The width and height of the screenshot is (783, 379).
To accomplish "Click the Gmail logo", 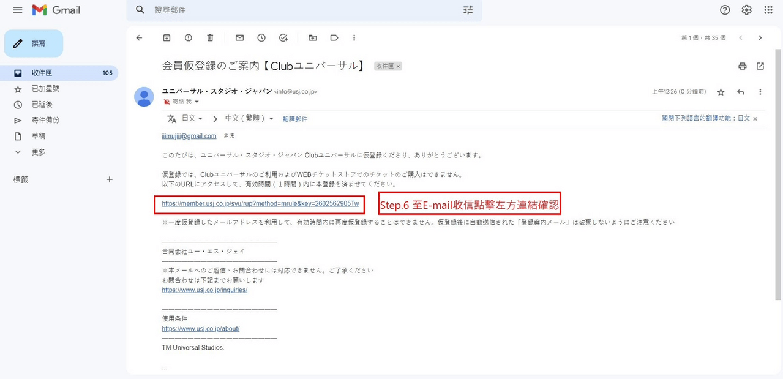I will (x=56, y=10).
